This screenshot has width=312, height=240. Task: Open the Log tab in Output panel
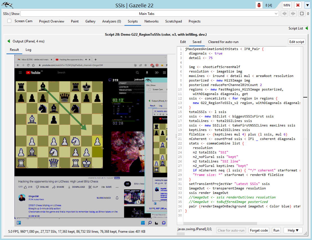pyautogui.click(x=28, y=50)
